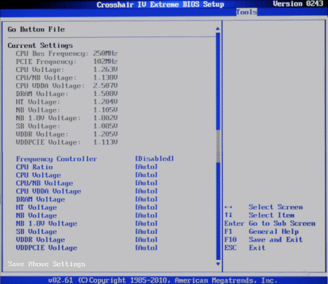Select the CPU Ratio label
Screen dimensions: 328x284
34,167
